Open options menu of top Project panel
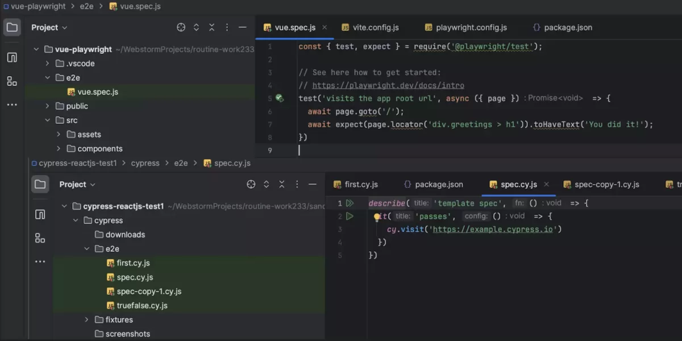This screenshot has height=341, width=682. [227, 27]
